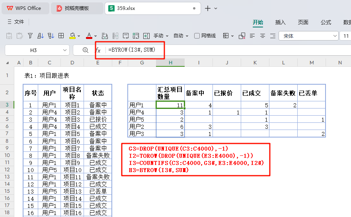Click the paste format clipboard icon
The image size is (351, 217).
click(20, 36)
